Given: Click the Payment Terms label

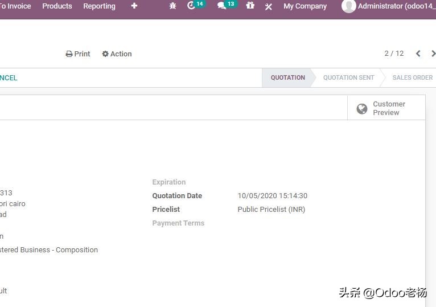Looking at the screenshot, I should 178,223.
